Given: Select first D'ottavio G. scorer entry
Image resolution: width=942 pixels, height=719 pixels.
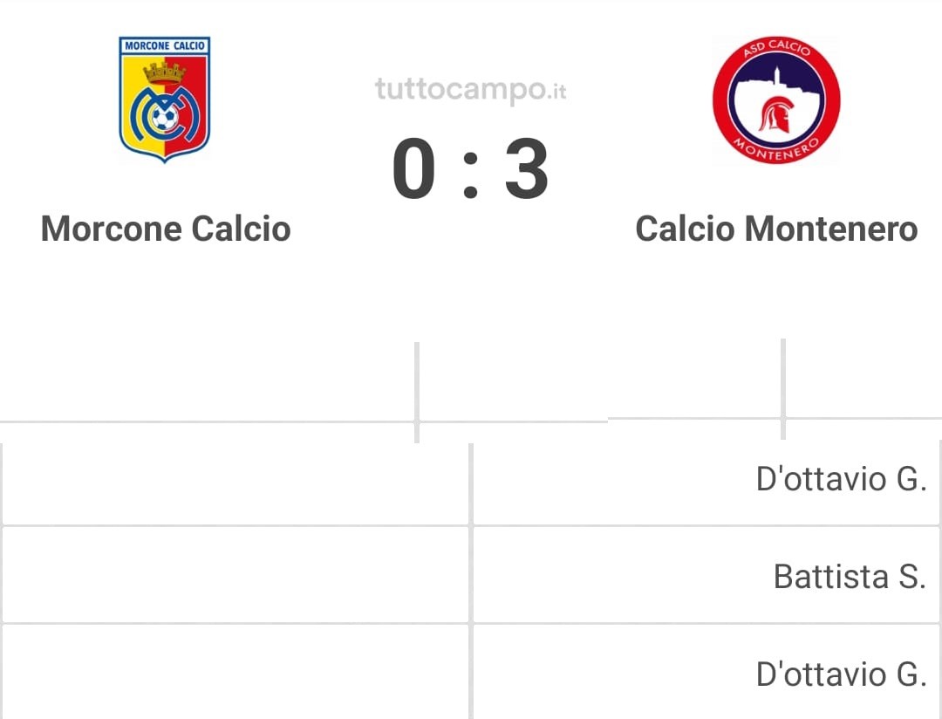Looking at the screenshot, I should coord(841,479).
